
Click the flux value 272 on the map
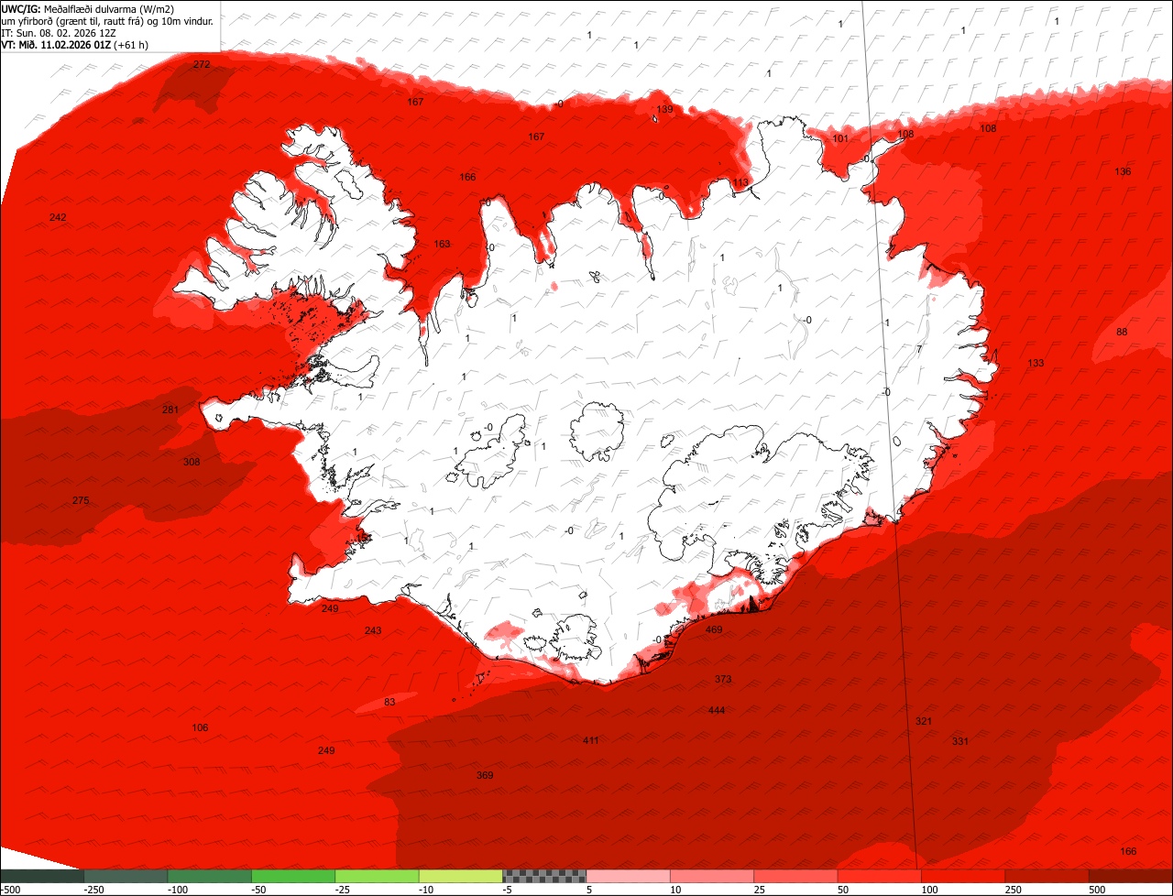pyautogui.click(x=202, y=64)
